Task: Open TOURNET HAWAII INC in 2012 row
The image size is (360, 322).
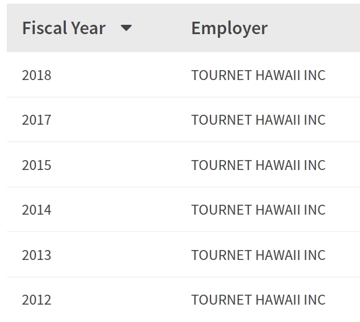Action: click(x=258, y=300)
